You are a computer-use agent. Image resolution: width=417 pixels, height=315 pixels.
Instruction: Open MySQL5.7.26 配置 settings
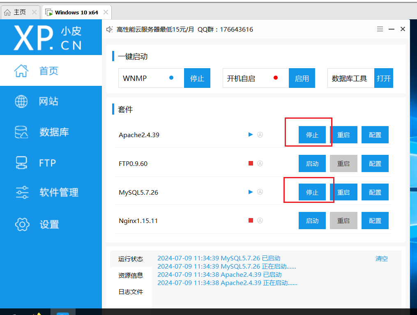(x=375, y=192)
